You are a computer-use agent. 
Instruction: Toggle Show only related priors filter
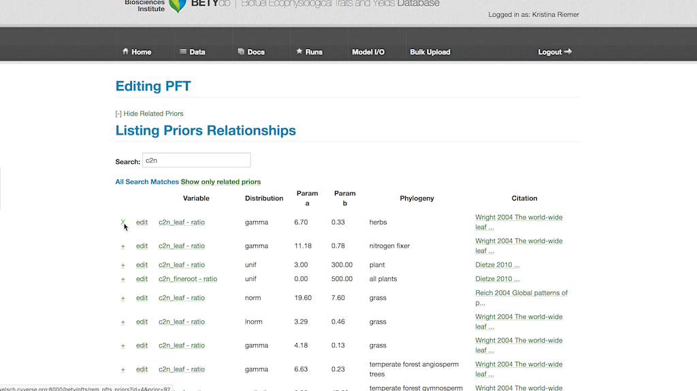(x=221, y=182)
